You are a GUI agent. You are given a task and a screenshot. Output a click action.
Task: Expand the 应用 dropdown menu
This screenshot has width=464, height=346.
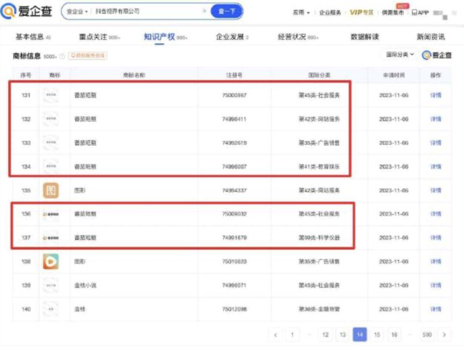pos(301,12)
